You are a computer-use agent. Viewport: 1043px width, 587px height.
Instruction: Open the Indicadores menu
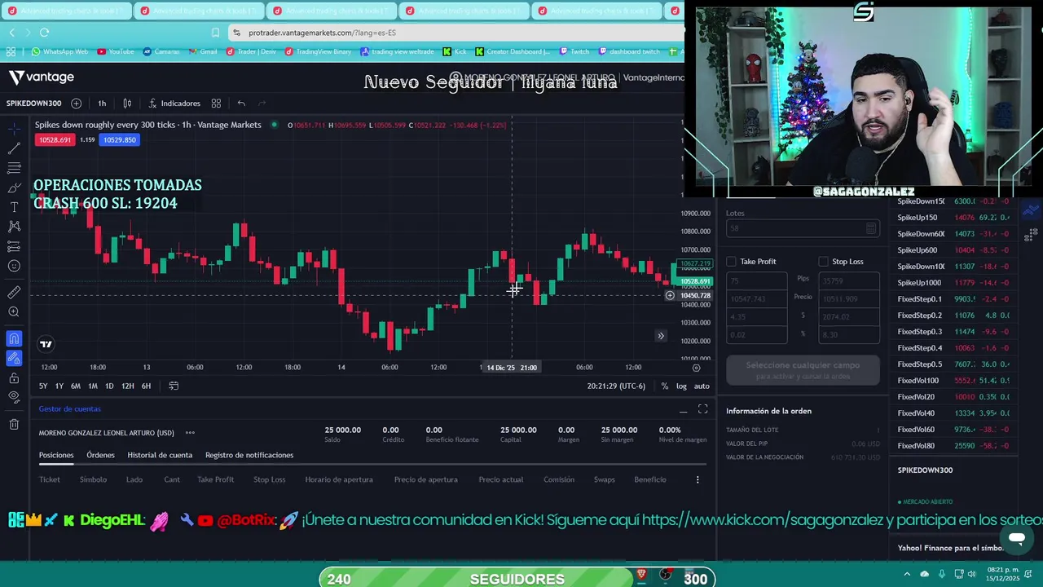(x=174, y=104)
